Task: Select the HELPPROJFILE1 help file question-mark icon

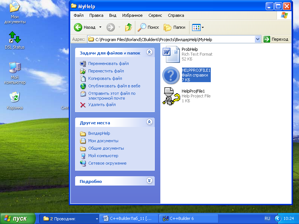Action: pyautogui.click(x=171, y=75)
